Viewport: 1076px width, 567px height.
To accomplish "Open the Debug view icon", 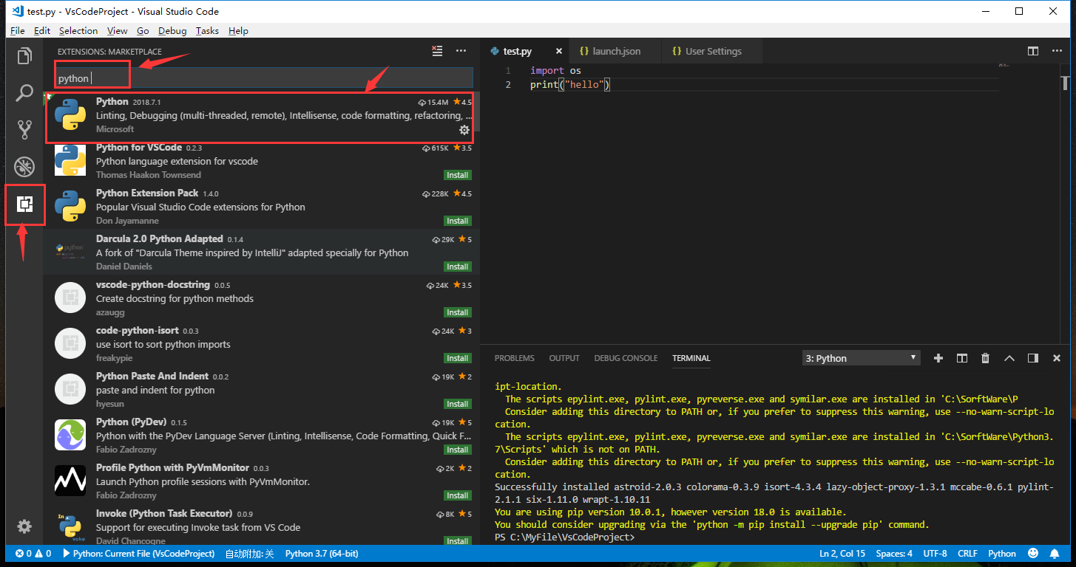I will tap(24, 166).
